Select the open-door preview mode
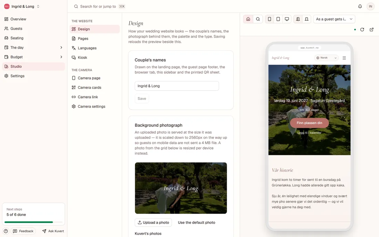 coord(298,19)
